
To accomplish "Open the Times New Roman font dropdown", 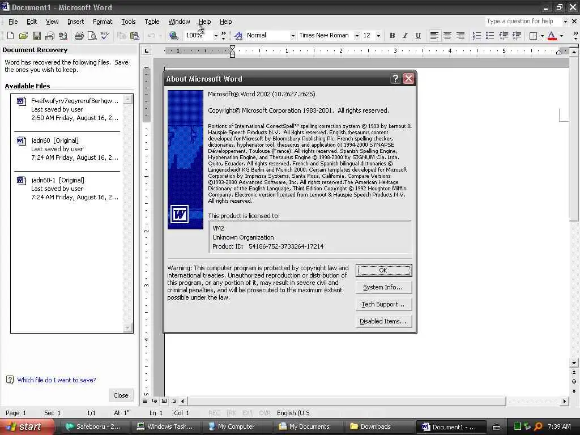I will tap(357, 36).
